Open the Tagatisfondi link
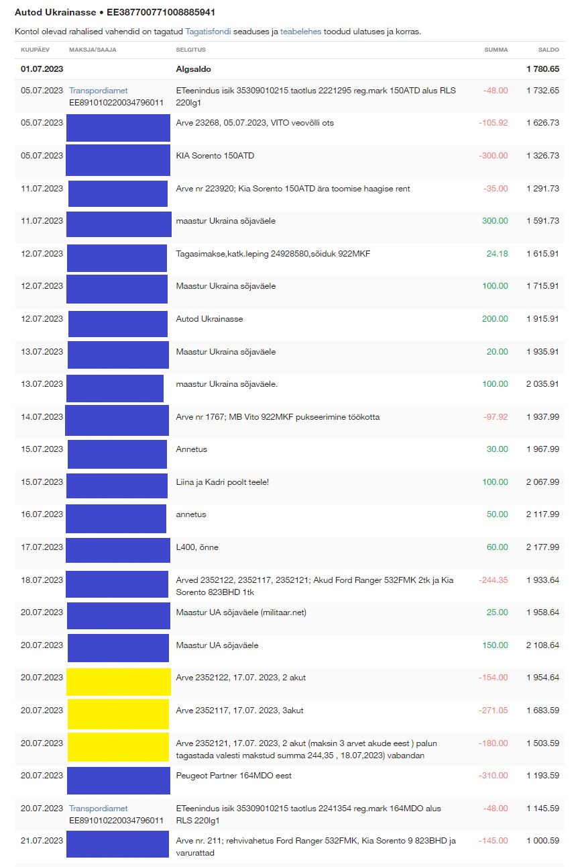The image size is (580, 867). pos(208,32)
